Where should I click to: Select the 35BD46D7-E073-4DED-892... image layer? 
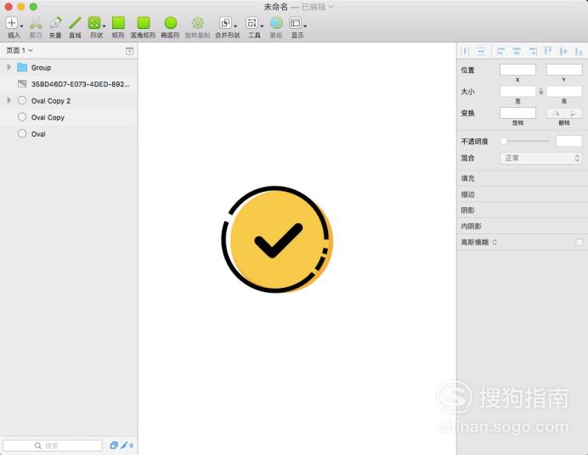tap(69, 84)
